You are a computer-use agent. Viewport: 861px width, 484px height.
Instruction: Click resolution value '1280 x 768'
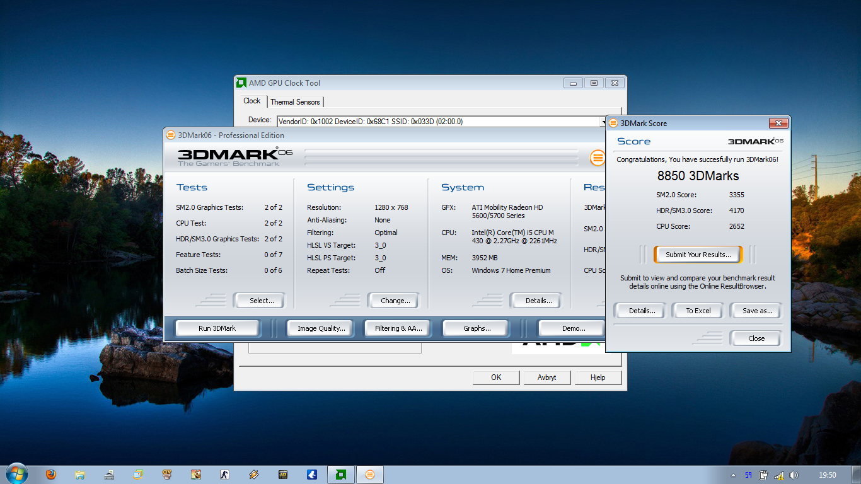391,207
